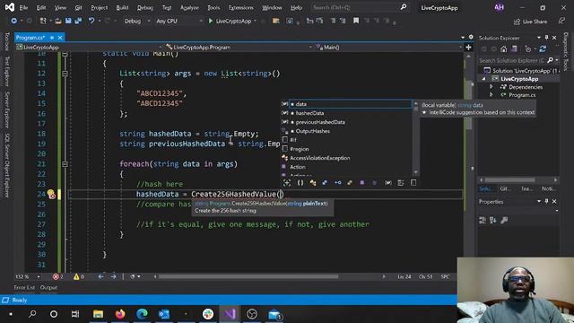
Task: Toggle the locals filter in IntelliSense bar
Action: click(388, 183)
